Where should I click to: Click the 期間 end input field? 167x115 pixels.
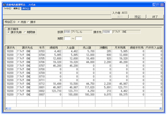[79, 38]
